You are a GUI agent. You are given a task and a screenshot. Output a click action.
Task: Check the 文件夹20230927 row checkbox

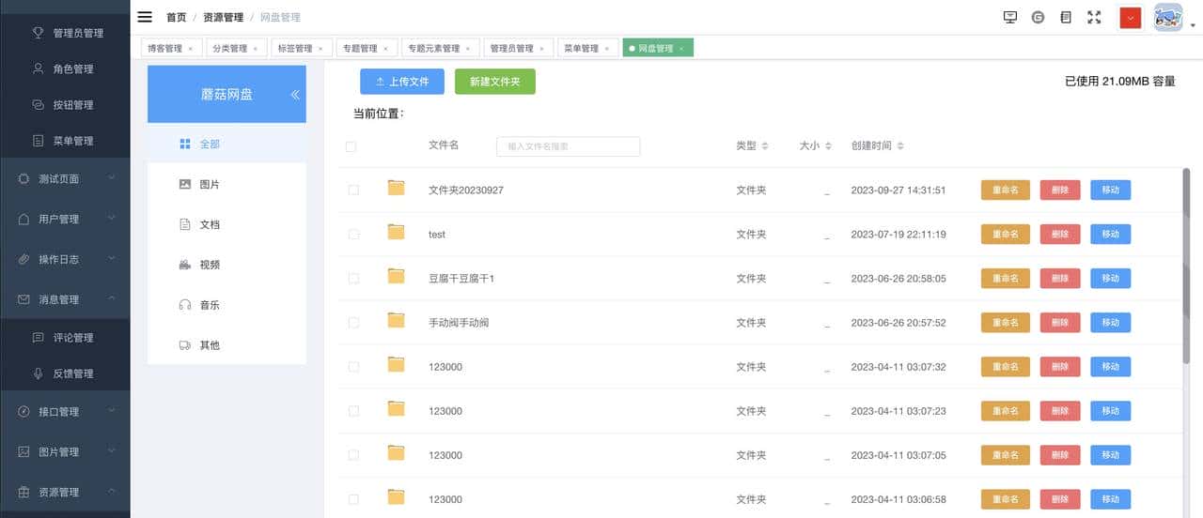[353, 190]
